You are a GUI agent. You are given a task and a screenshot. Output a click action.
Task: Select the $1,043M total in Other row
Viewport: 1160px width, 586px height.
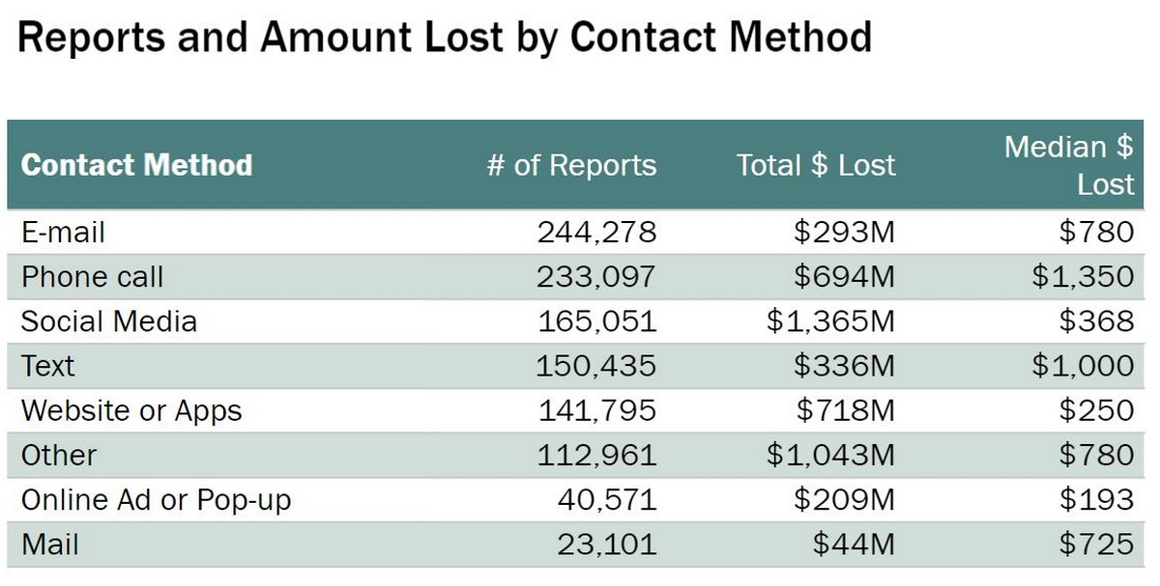(x=830, y=455)
